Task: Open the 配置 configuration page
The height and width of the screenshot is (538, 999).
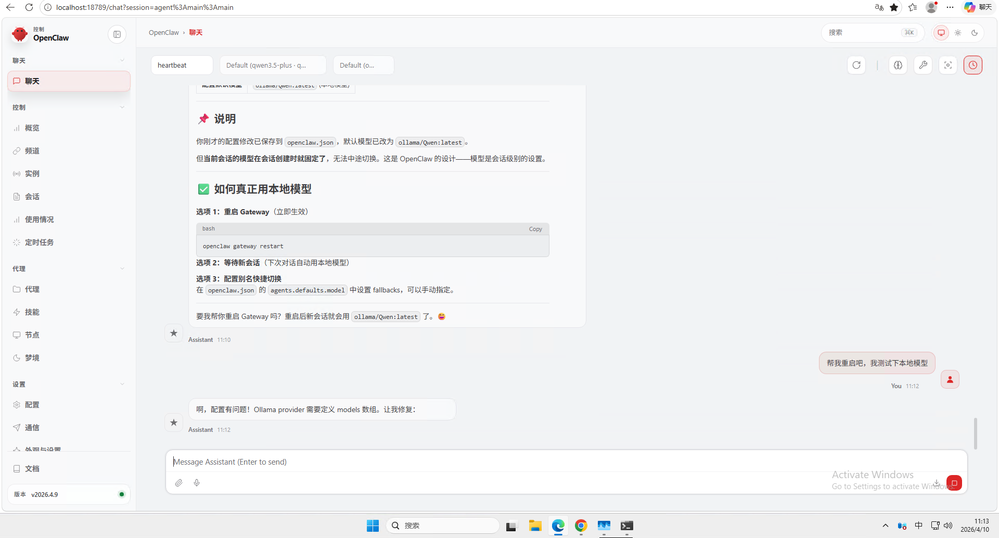Action: pos(69,405)
